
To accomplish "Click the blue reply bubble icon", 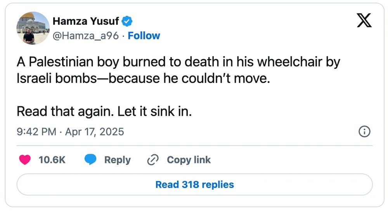I will click(90, 160).
